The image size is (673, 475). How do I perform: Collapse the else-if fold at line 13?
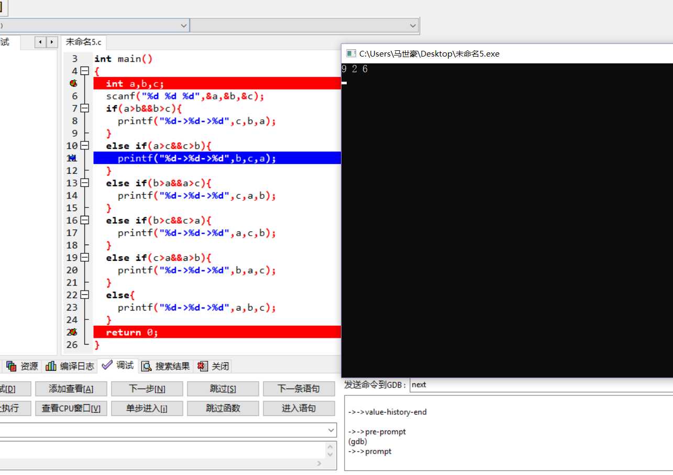click(x=85, y=183)
